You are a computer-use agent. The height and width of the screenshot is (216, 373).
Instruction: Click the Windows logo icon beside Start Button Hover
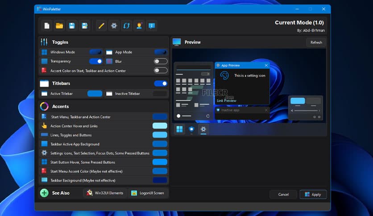click(44, 162)
